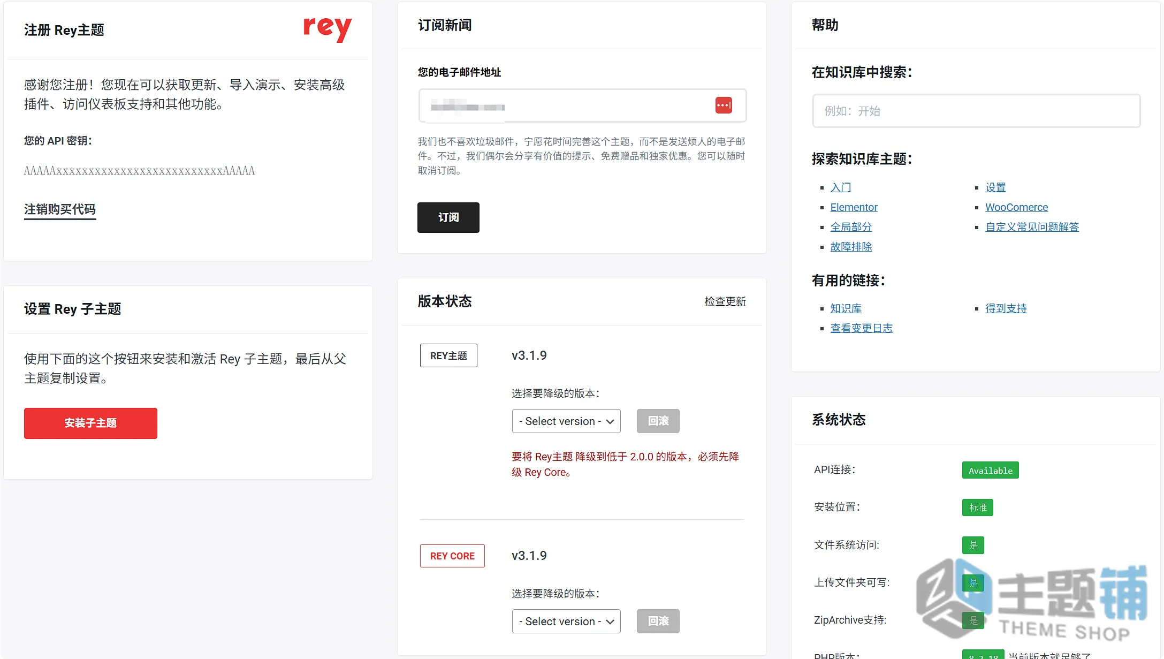
Task: Click the 上传文件夹可写 label
Action: pos(851,582)
